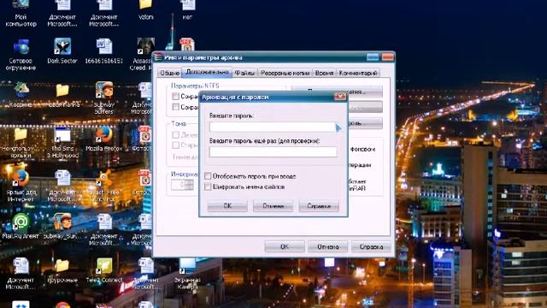The width and height of the screenshot is (547, 308).
Task: Enable Отображать пароль при вводе checkbox
Action: click(x=208, y=176)
